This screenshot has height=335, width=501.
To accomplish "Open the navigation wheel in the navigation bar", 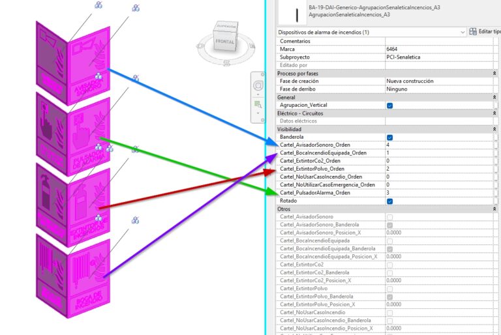I will click(258, 86).
